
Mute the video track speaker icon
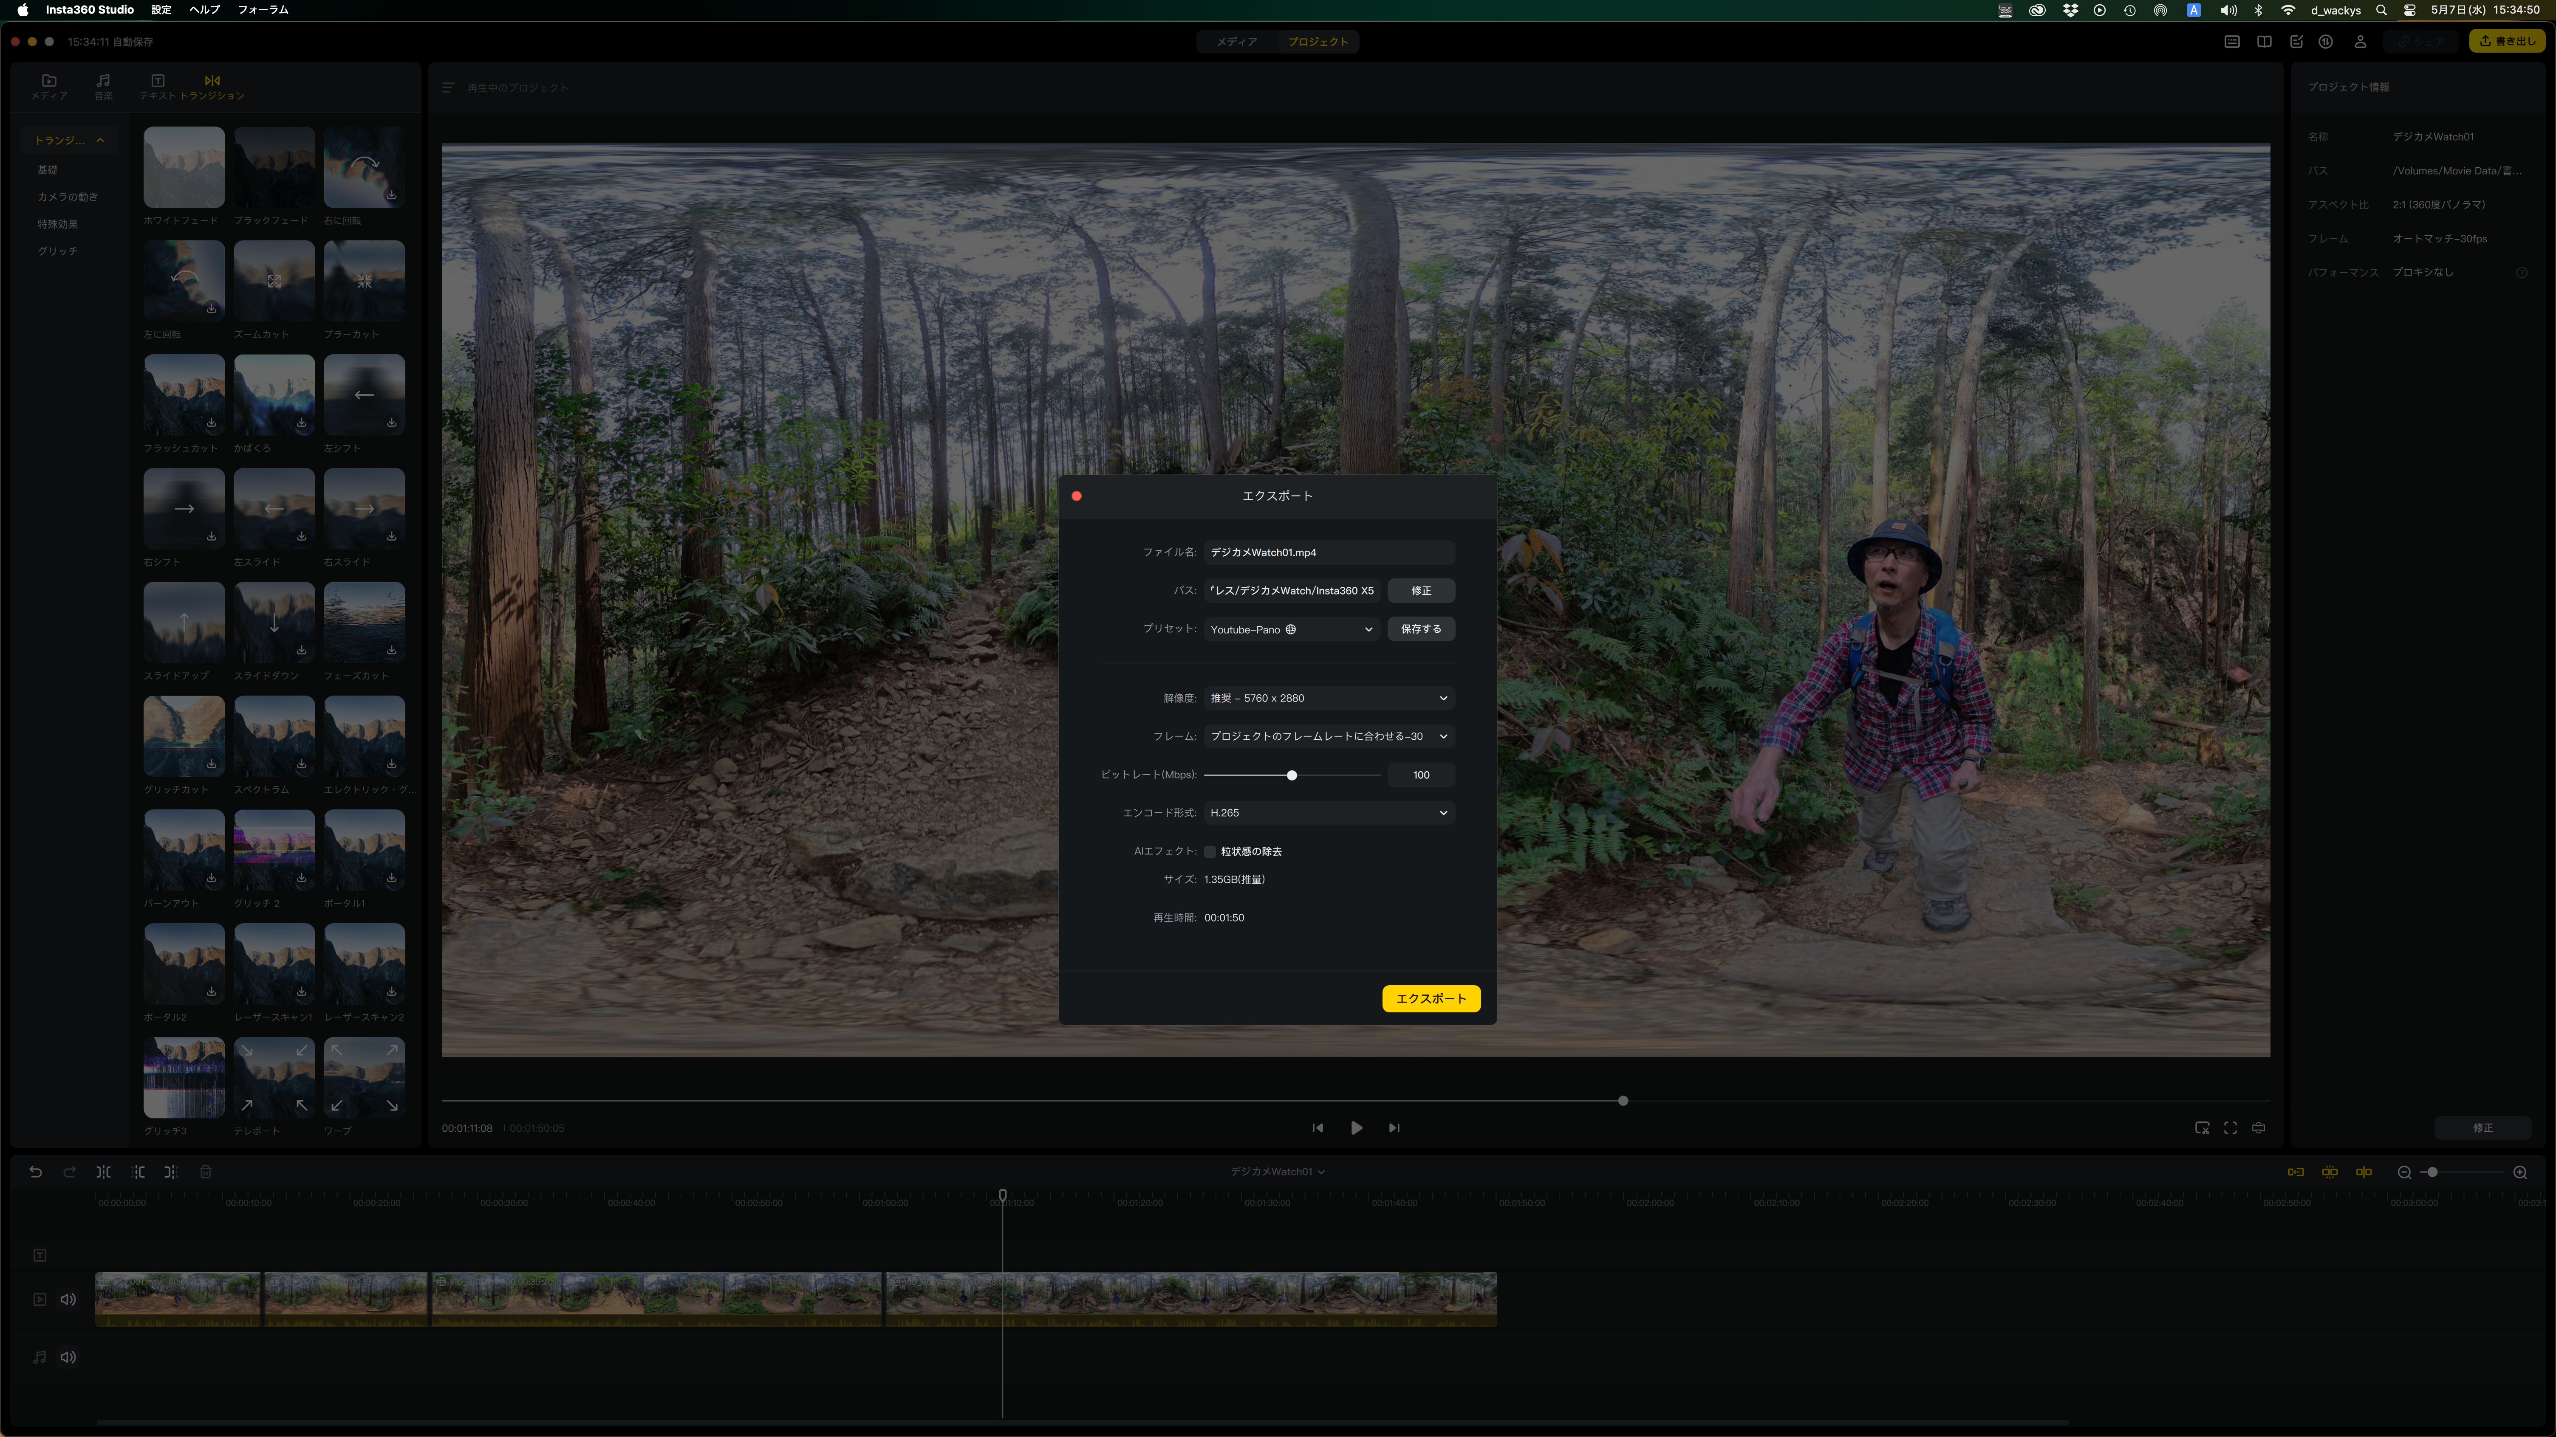click(68, 1299)
